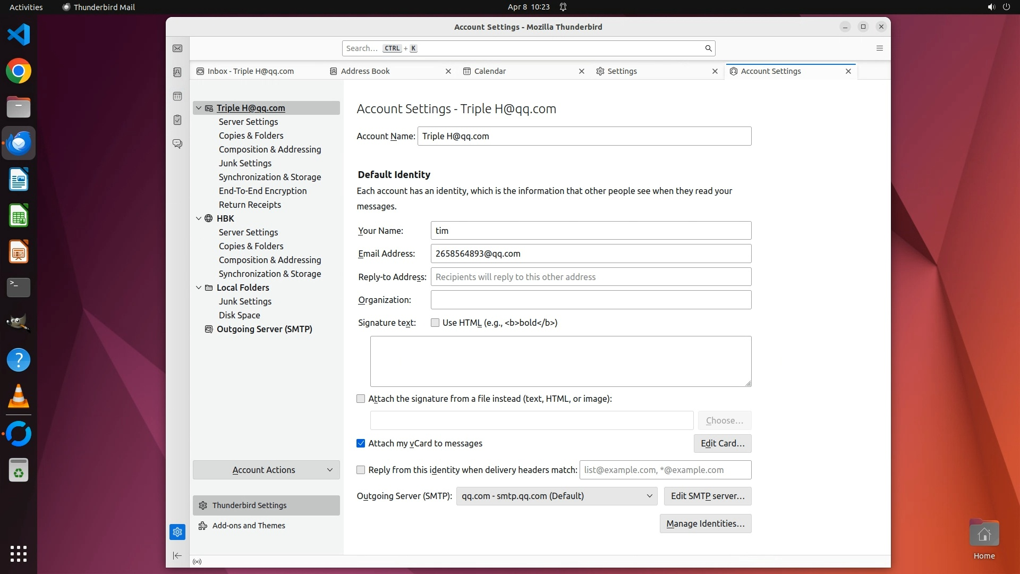Viewport: 1020px width, 574px height.
Task: Click the Reply-to Address input field
Action: click(591, 277)
